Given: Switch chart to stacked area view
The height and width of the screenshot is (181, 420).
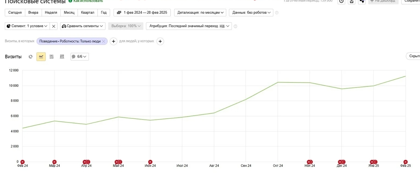Looking at the screenshot, I should (x=52, y=57).
